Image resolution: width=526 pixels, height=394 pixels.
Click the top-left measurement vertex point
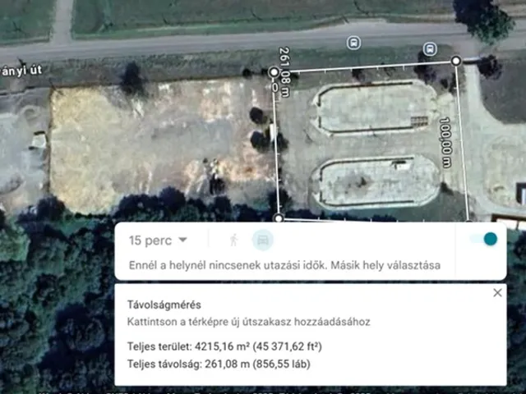[275, 72]
